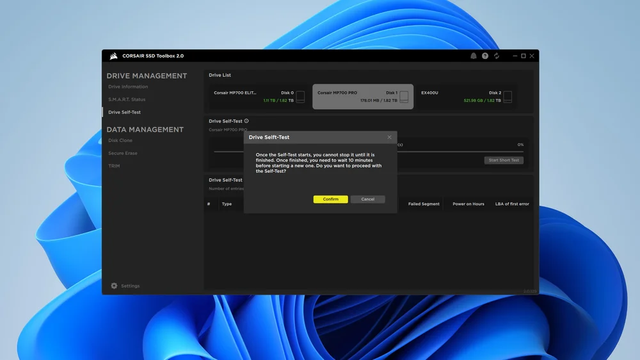Click the # column header

(209, 204)
